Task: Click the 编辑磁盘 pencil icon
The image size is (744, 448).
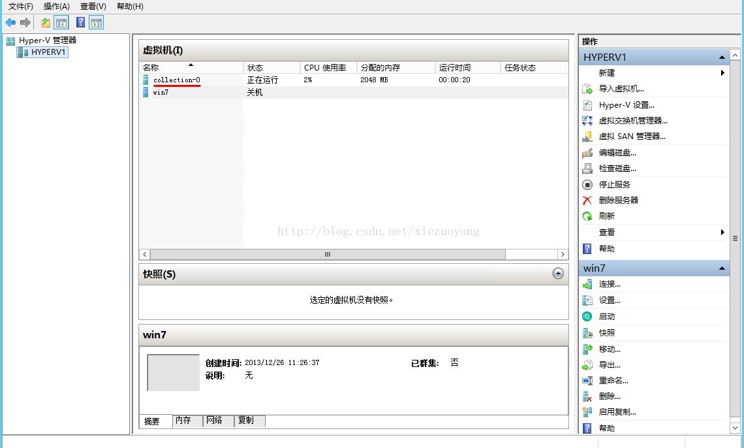Action: (x=587, y=152)
